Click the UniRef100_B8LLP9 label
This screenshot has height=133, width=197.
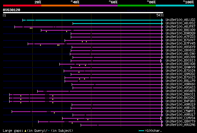[180, 81]
